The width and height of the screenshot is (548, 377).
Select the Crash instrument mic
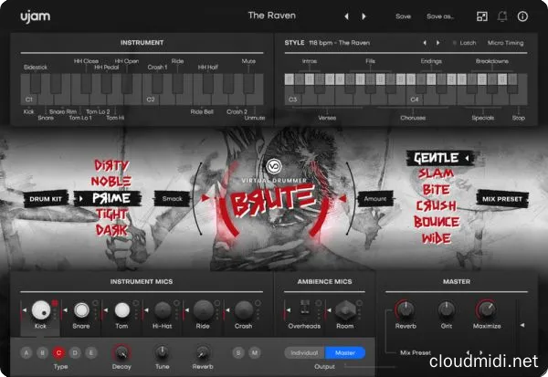[x=244, y=310]
